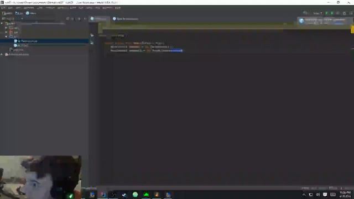This screenshot has width=354, height=199.
Task: Click the green Run button in the toolbar
Action: 326,13
